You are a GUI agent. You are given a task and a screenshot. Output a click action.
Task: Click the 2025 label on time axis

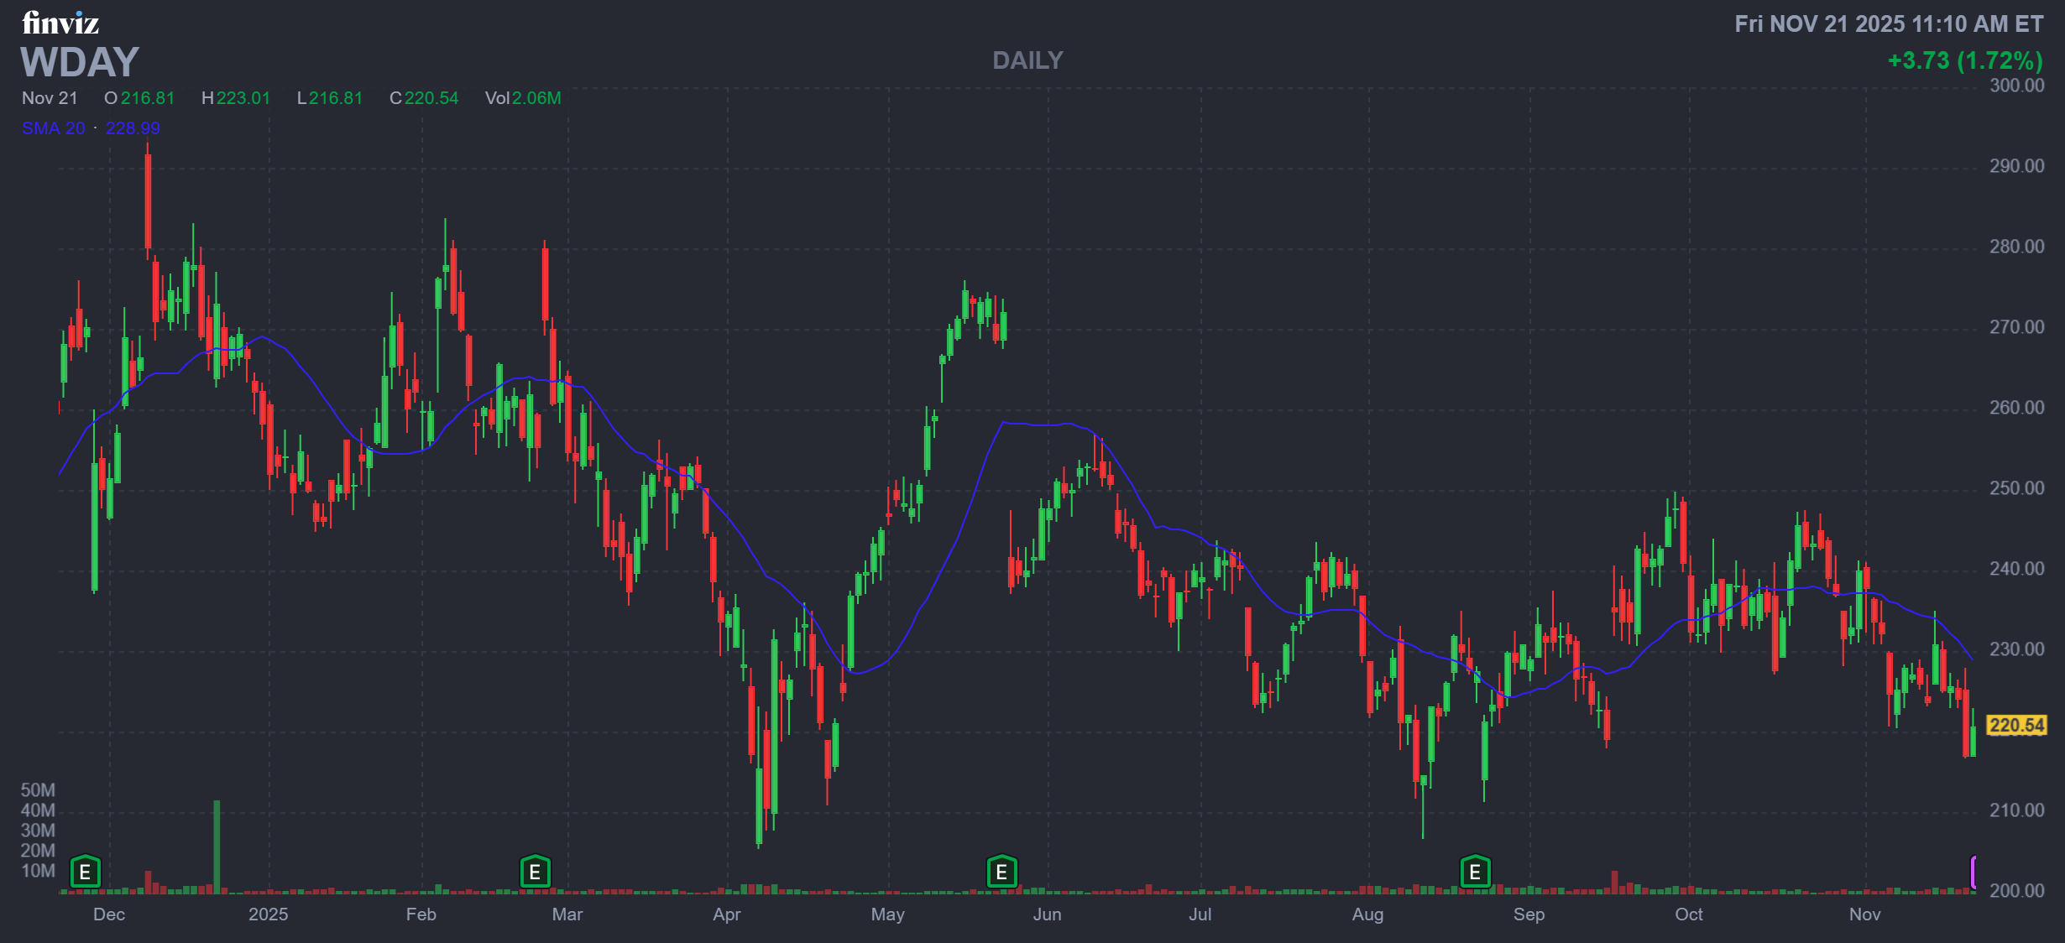268,914
